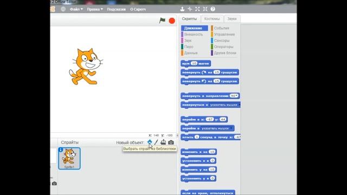The height and width of the screenshot is (195, 347).
Task: Collapse the stage with the small arrow beside coordinates
Action: [177, 135]
